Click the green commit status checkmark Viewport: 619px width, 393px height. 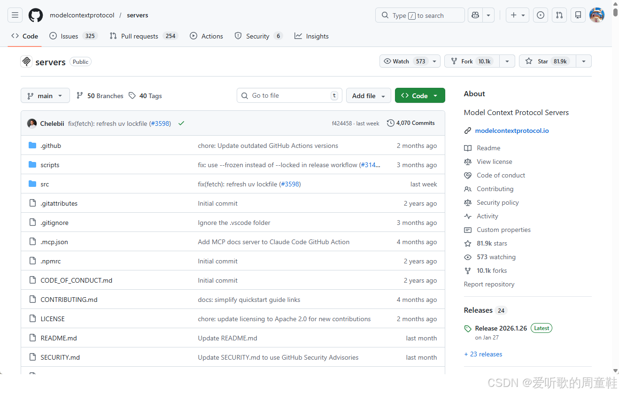(x=181, y=123)
